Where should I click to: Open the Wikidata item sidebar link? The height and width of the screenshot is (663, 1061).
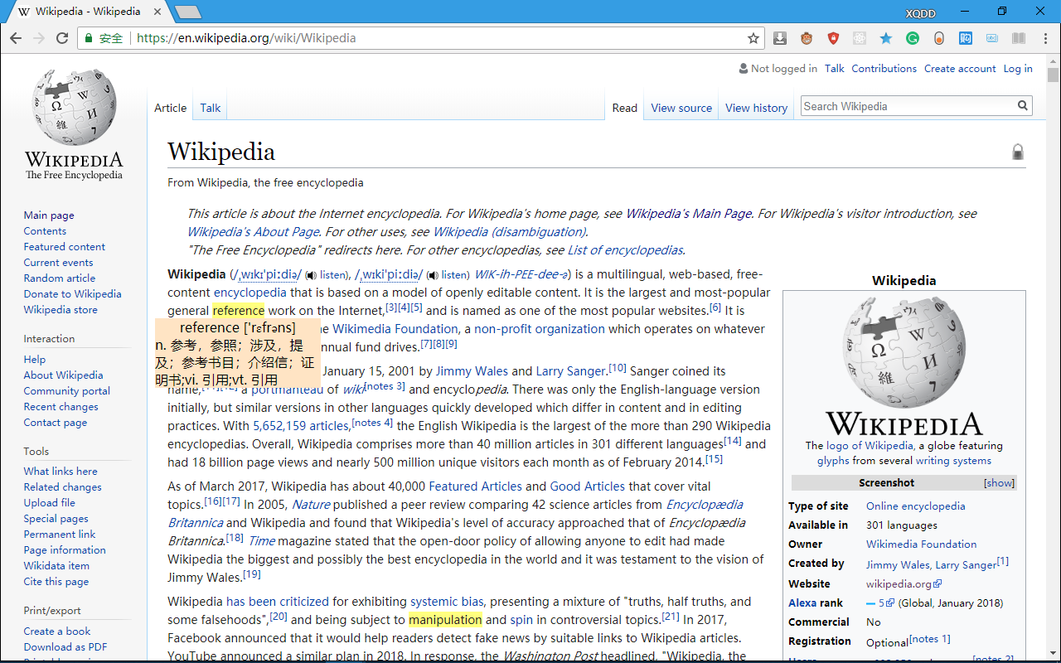click(x=56, y=566)
